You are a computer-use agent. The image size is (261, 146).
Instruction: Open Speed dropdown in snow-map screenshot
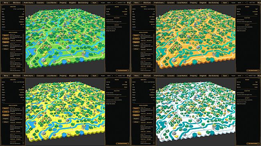click(244, 76)
